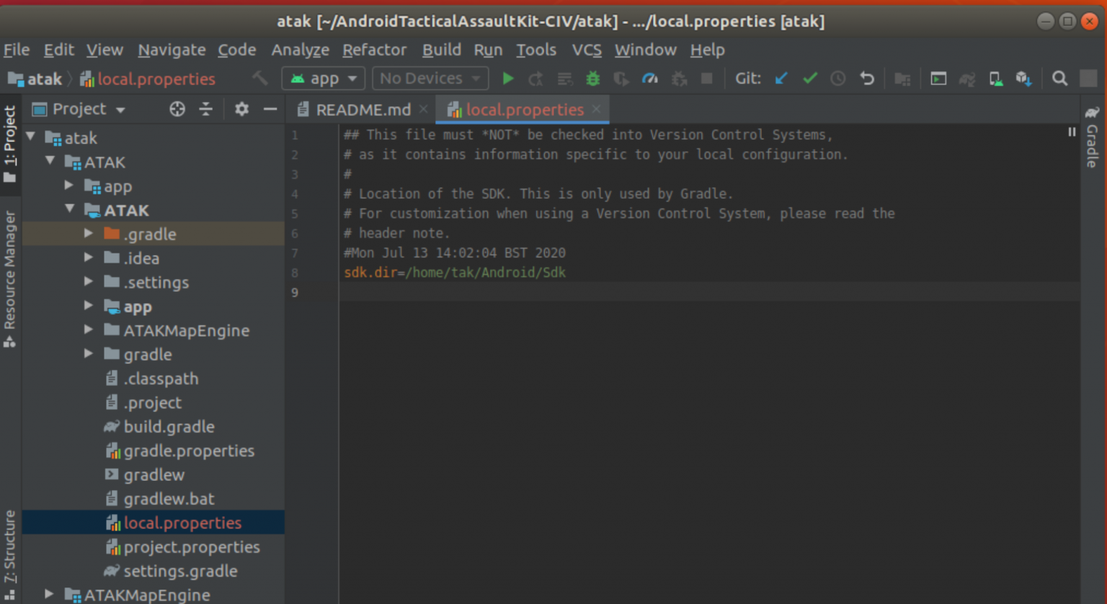Commit changes via the green checkmark
This screenshot has width=1107, height=604.
[809, 78]
